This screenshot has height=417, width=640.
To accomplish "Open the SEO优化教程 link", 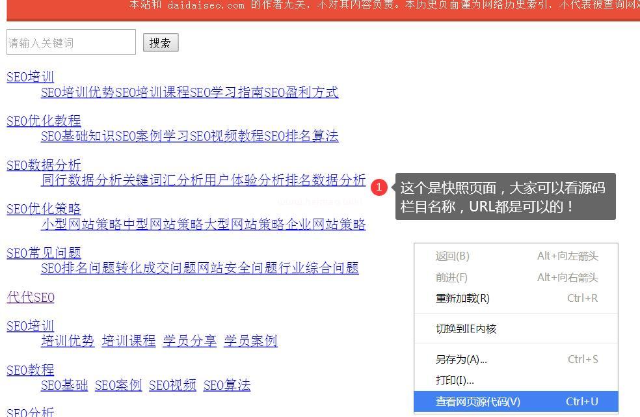I will click(44, 120).
